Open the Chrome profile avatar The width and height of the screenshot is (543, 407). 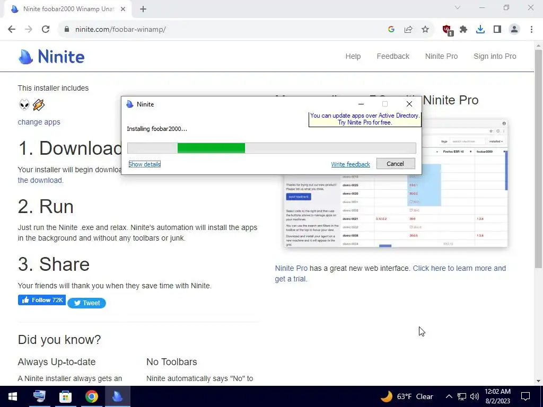click(514, 30)
